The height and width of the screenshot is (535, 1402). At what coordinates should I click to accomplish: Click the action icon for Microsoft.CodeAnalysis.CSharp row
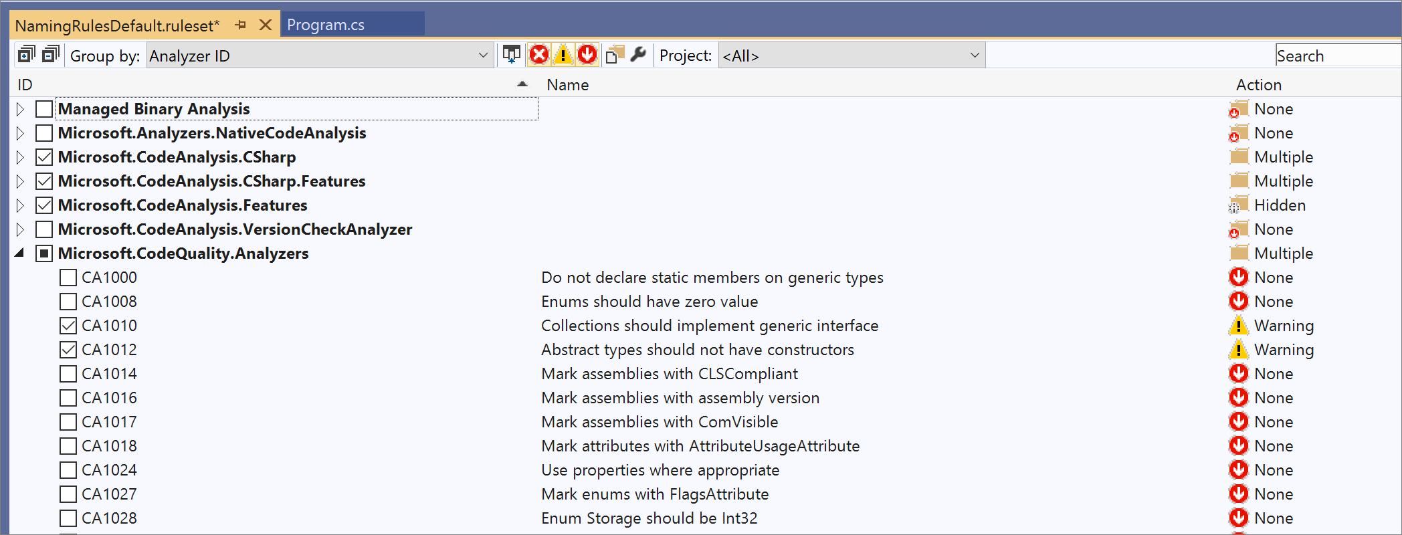click(x=1239, y=157)
